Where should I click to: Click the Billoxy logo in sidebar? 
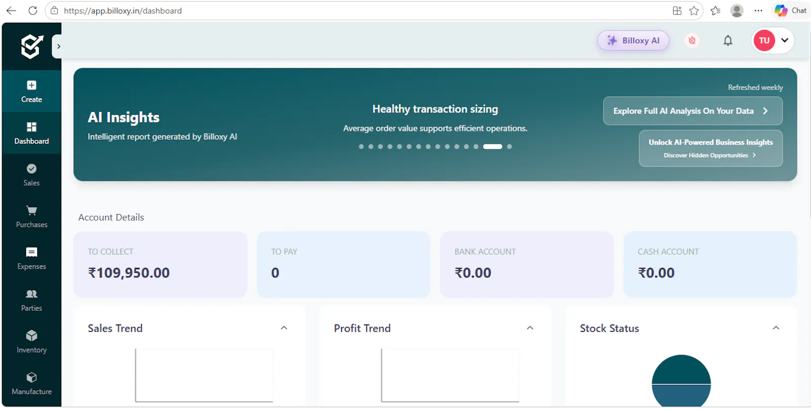coord(31,47)
